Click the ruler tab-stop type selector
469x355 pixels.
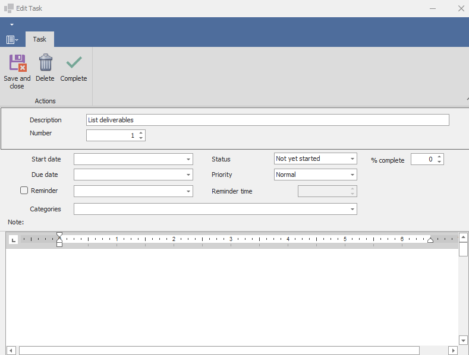click(13, 240)
